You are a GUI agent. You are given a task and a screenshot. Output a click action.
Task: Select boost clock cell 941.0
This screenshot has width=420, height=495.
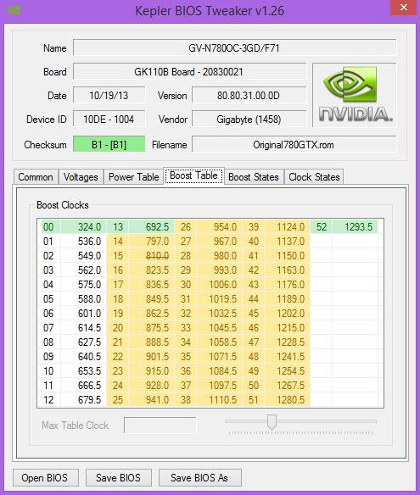coord(151,400)
